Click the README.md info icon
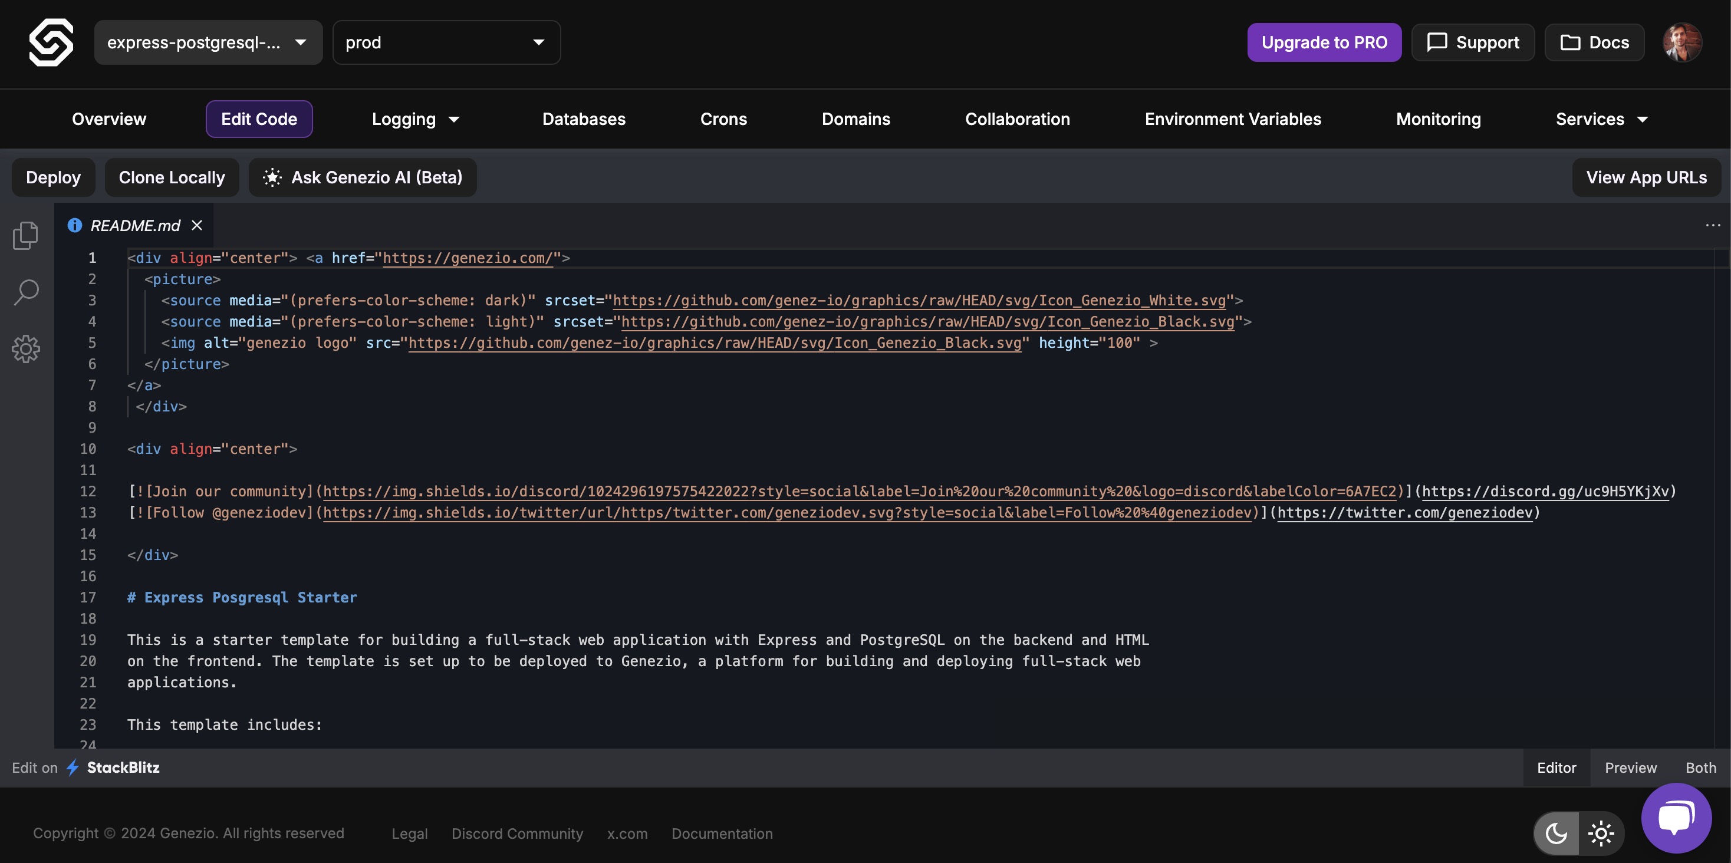This screenshot has height=863, width=1731. (x=75, y=225)
